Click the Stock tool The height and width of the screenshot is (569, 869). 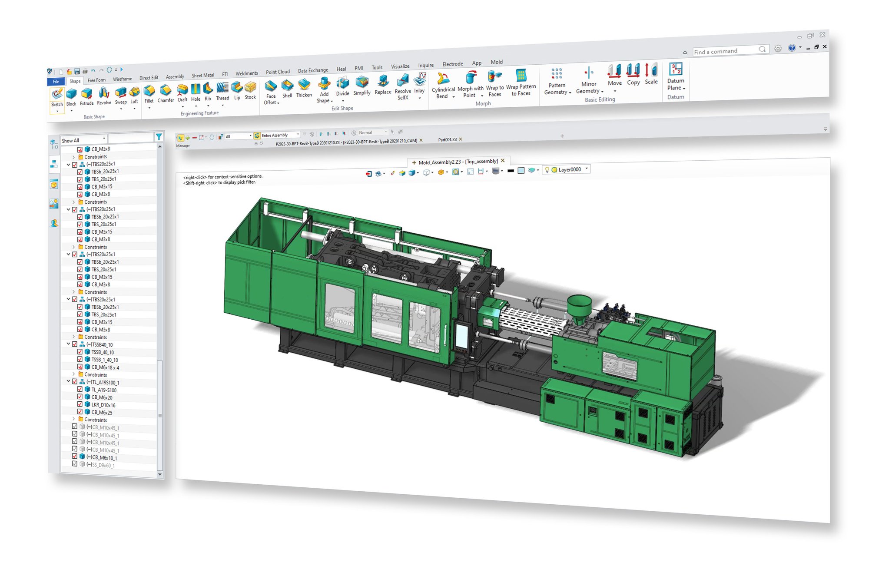pyautogui.click(x=250, y=91)
